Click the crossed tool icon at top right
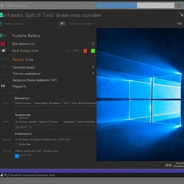Viewport: 184px width, 184px height. pyautogui.click(x=181, y=15)
